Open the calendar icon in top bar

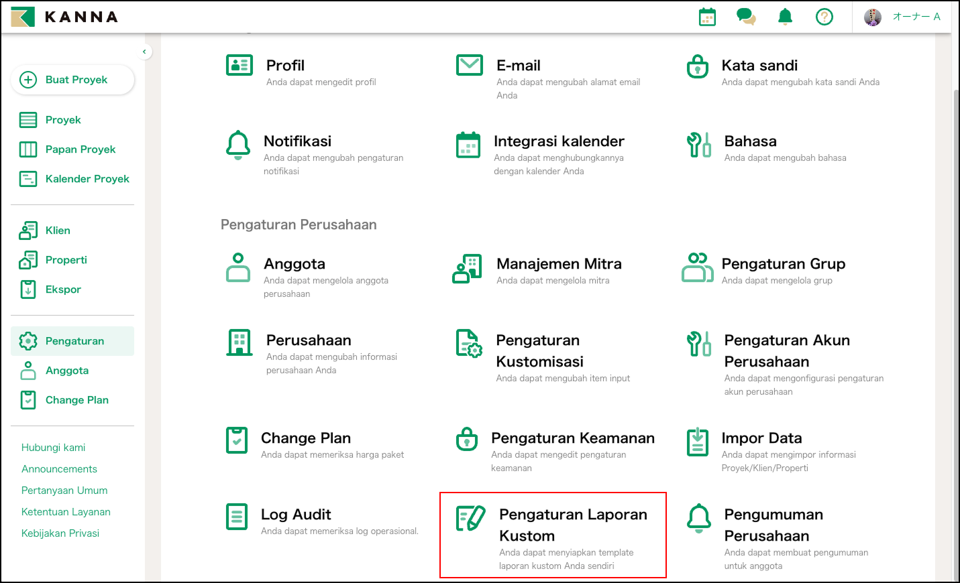[707, 17]
